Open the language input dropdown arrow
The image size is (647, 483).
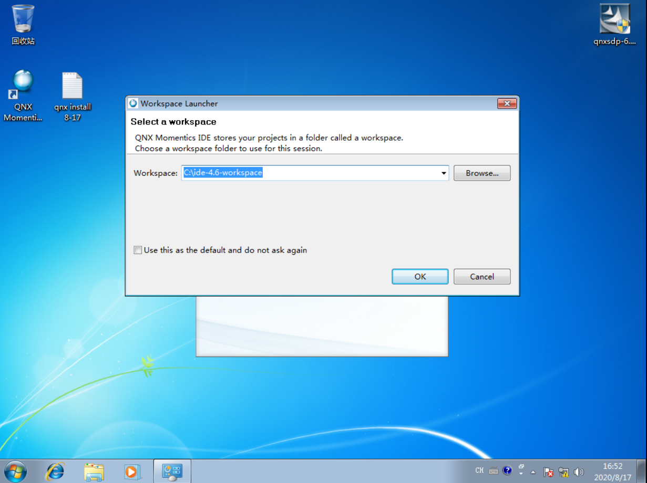pos(521,473)
